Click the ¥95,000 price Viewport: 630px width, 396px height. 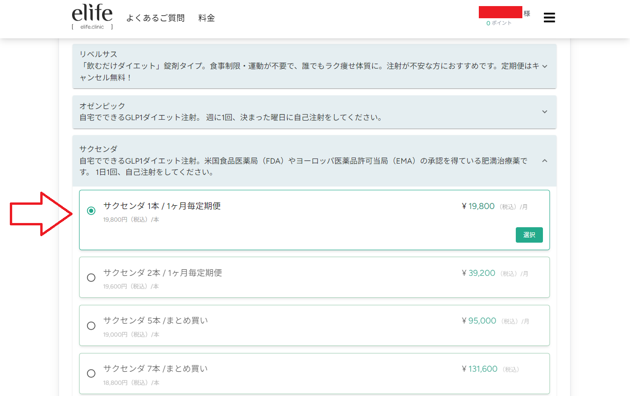tap(479, 321)
